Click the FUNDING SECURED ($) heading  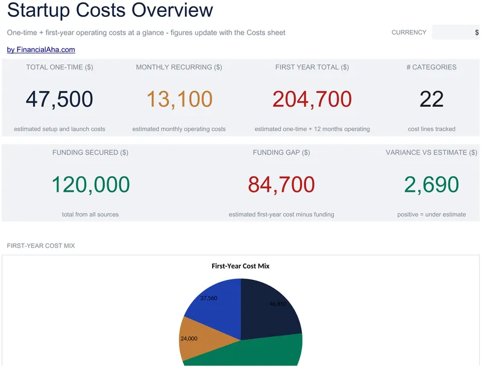tap(90, 152)
